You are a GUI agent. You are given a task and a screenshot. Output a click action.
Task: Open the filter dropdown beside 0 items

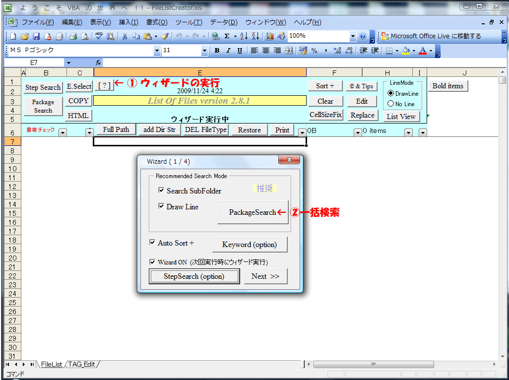tap(408, 132)
